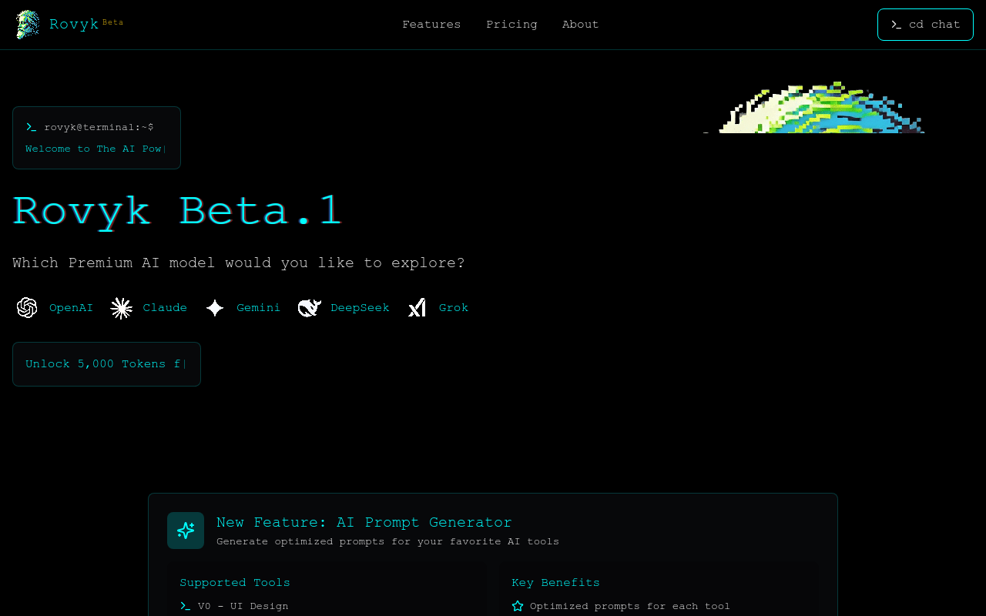The width and height of the screenshot is (986, 616).
Task: Click the OpenAI logo icon
Action: [x=27, y=308]
